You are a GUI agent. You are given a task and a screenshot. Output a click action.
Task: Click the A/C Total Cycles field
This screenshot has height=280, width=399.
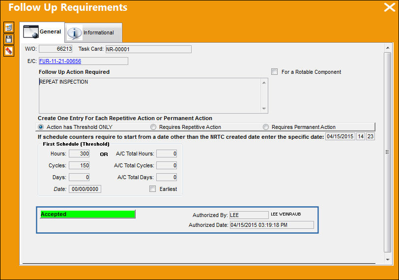(167, 165)
